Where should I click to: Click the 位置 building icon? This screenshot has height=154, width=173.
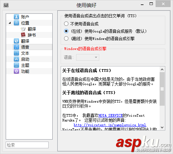pyautogui.click(x=16, y=23)
